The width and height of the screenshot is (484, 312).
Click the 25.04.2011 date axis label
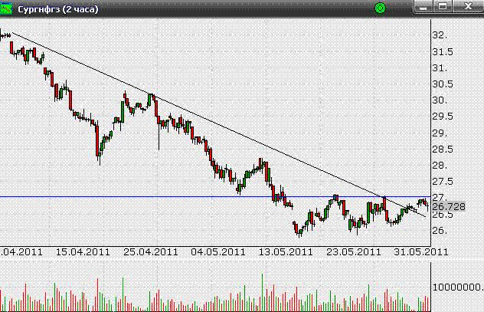[152, 251]
